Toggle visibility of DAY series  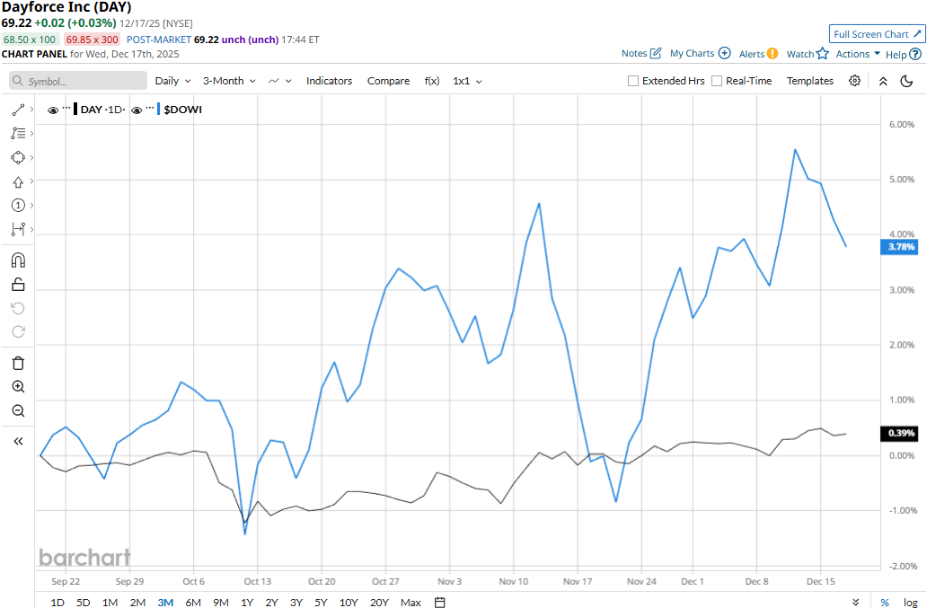point(53,110)
